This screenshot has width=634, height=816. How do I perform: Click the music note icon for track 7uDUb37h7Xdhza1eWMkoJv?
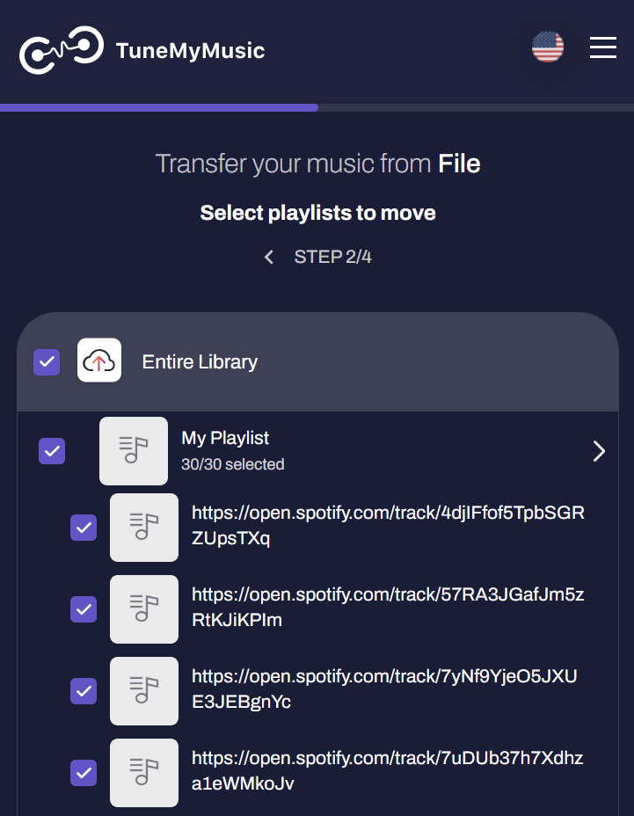144,772
